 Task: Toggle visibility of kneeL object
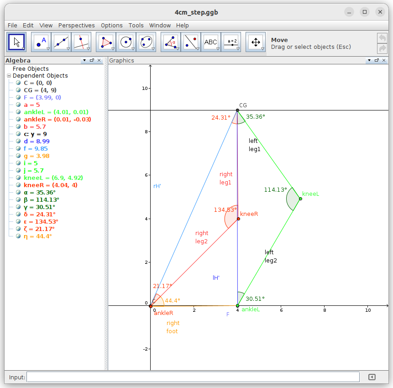pos(18,178)
